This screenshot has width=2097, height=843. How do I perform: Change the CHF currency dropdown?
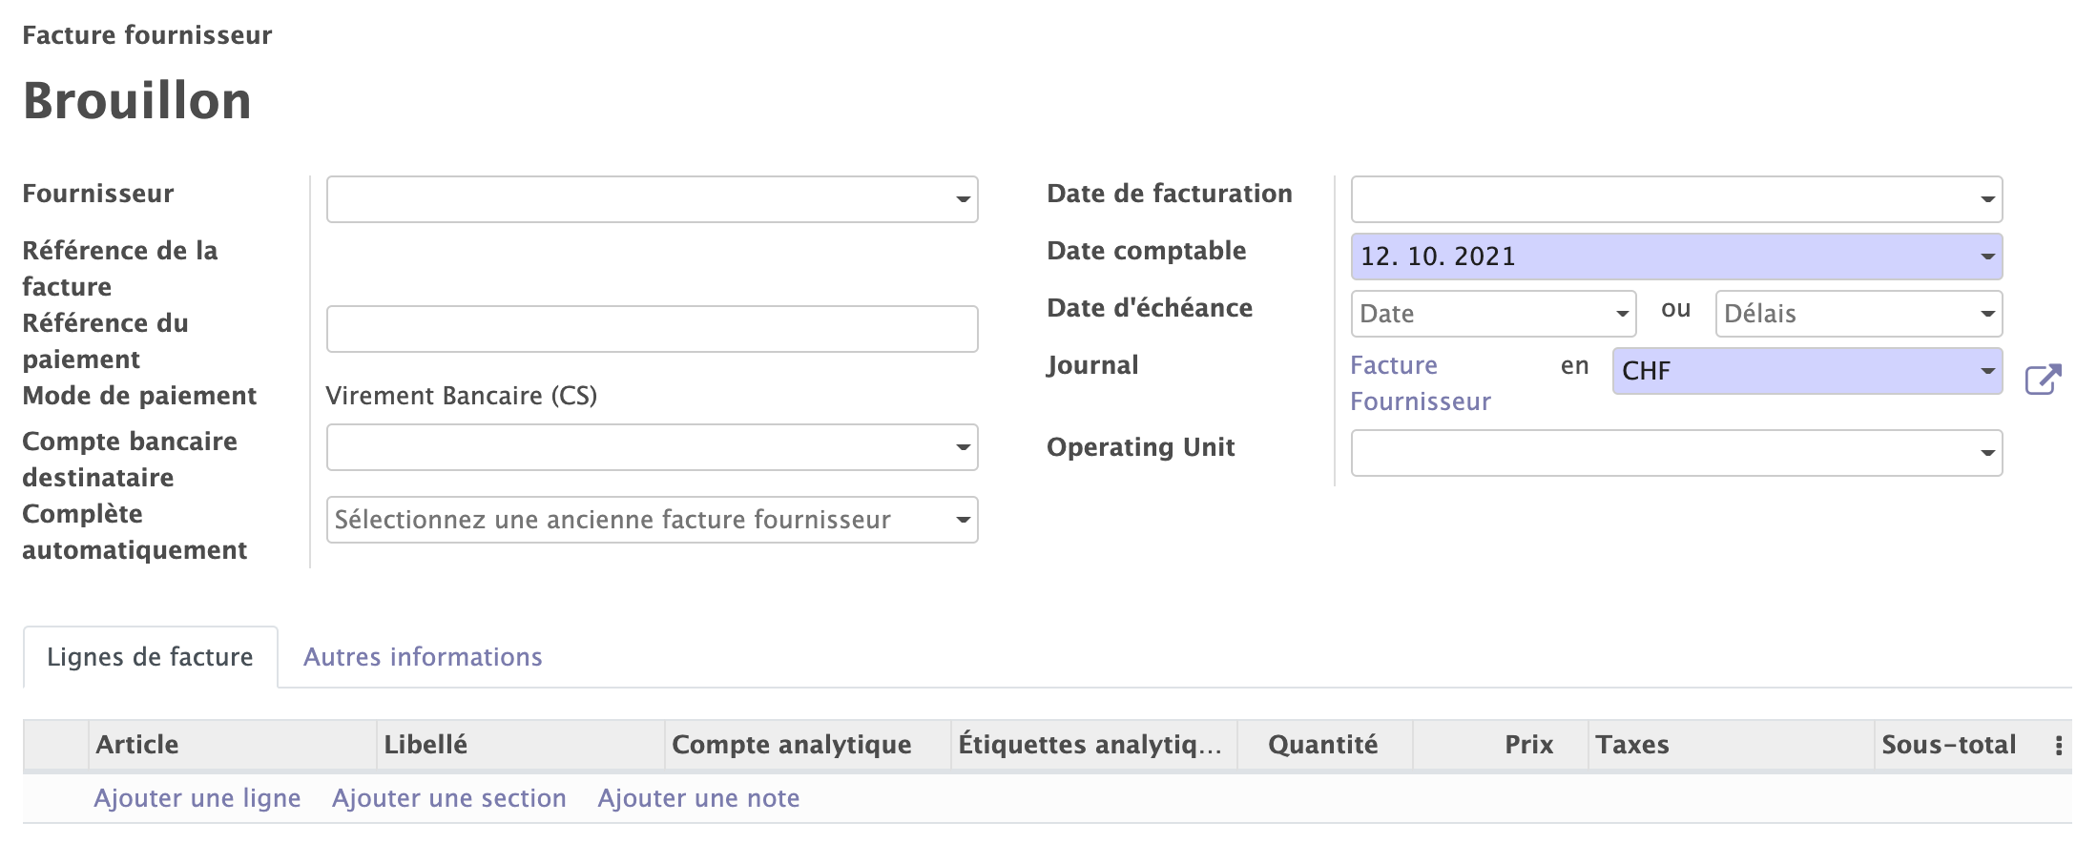coord(1806,371)
